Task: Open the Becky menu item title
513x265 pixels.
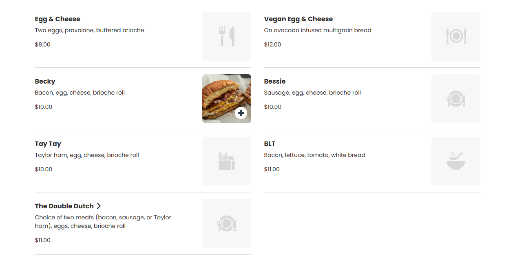Action: click(45, 82)
